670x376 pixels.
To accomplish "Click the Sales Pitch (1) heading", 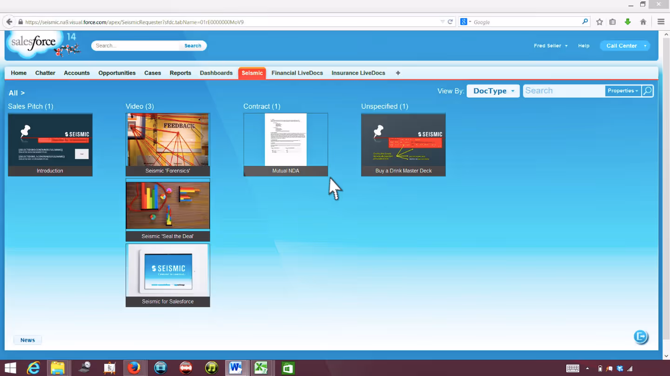I will tap(31, 106).
